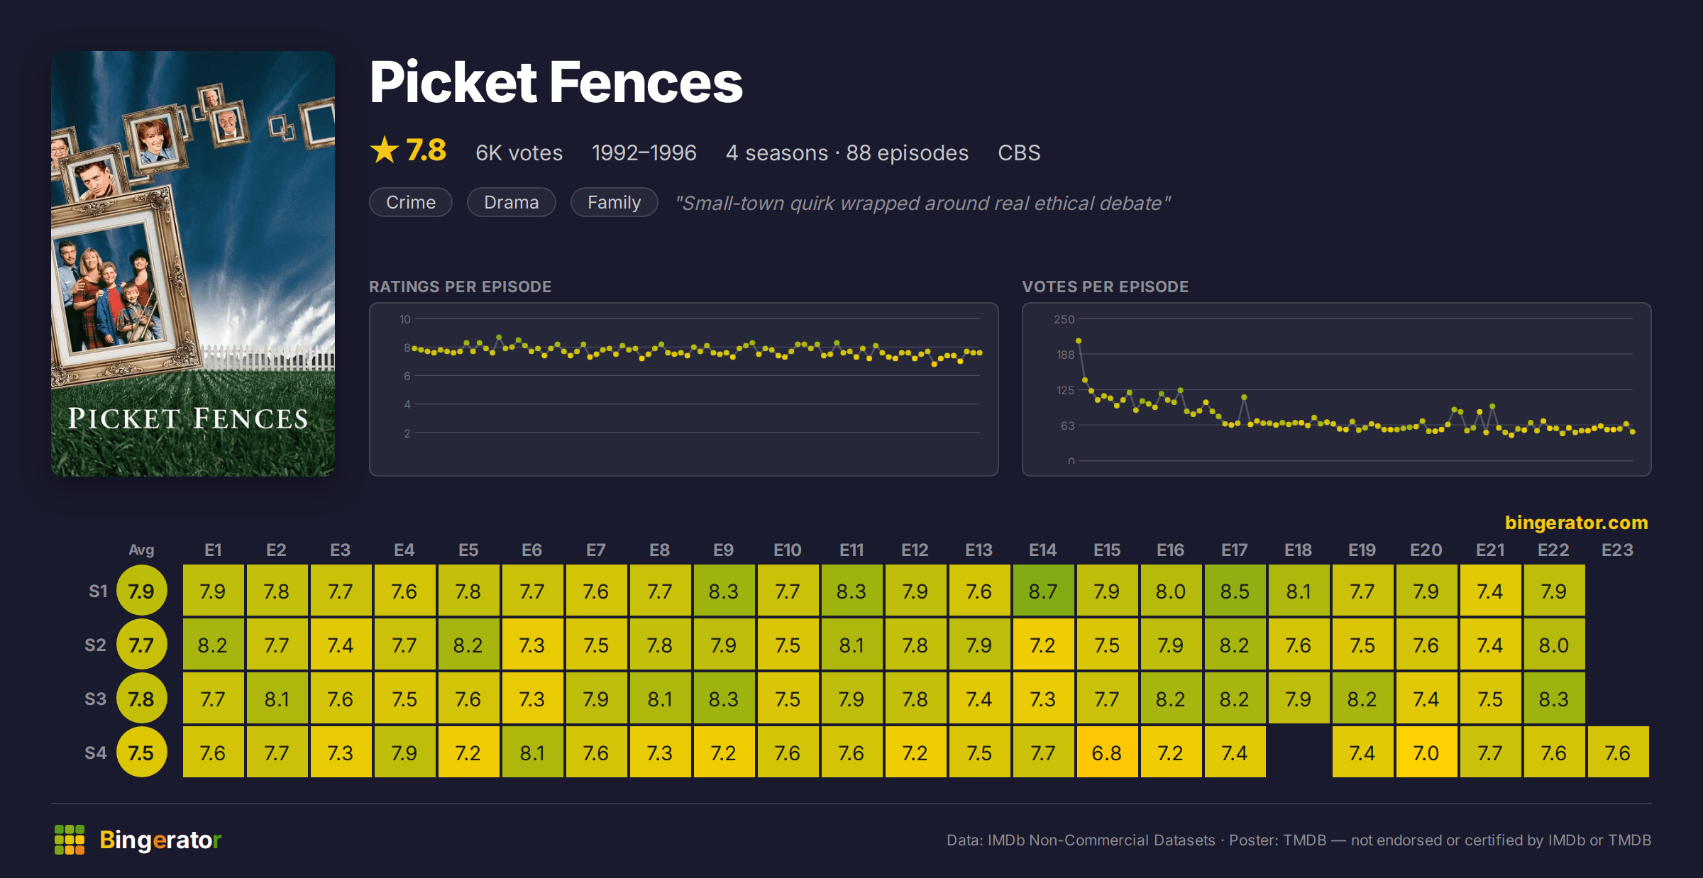Click first peak point in votes chart
This screenshot has height=878, width=1703.
tap(1079, 341)
